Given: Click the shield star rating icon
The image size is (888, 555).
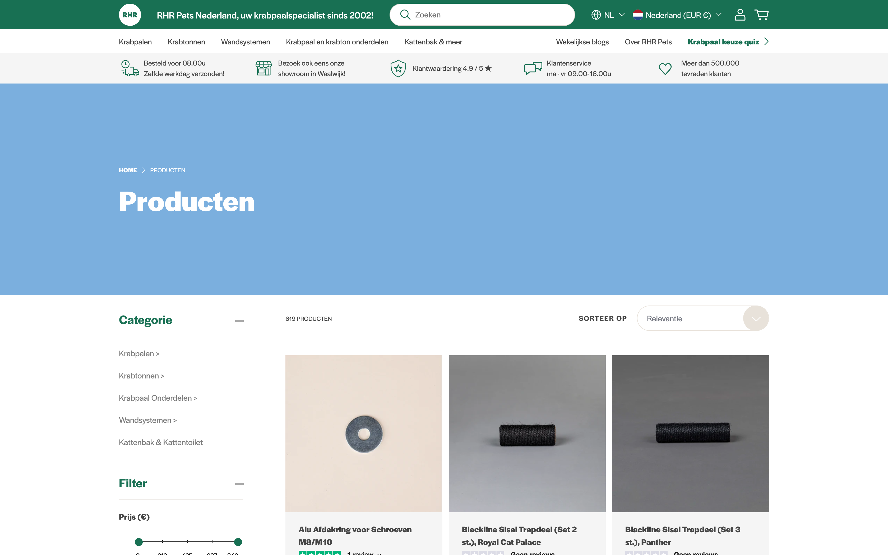Looking at the screenshot, I should [398, 68].
